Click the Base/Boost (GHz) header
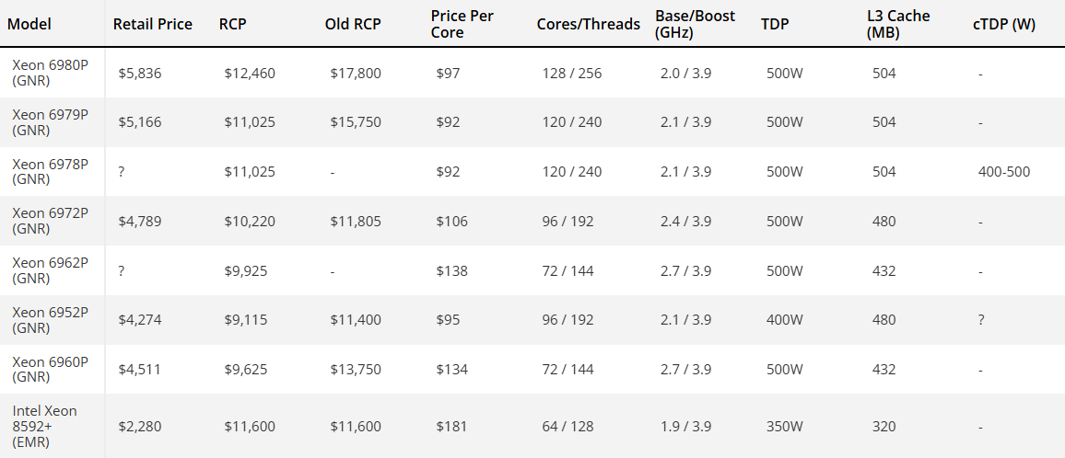Screen dimensions: 1065x458 pos(686,24)
